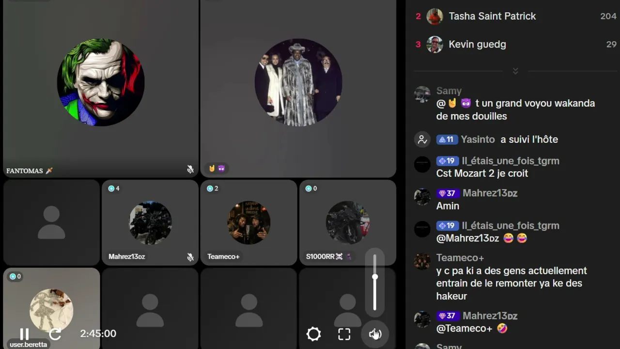Viewport: 620px width, 349px height.
Task: Click the follow icon beside Yasinto
Action: click(422, 140)
